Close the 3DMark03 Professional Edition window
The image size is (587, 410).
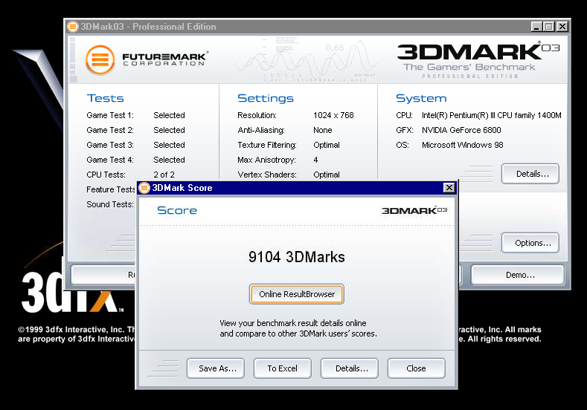[562, 27]
